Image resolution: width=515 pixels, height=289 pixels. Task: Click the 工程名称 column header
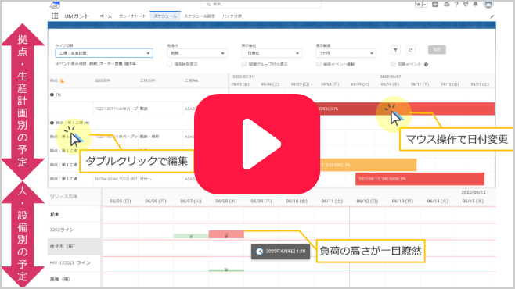coord(147,80)
